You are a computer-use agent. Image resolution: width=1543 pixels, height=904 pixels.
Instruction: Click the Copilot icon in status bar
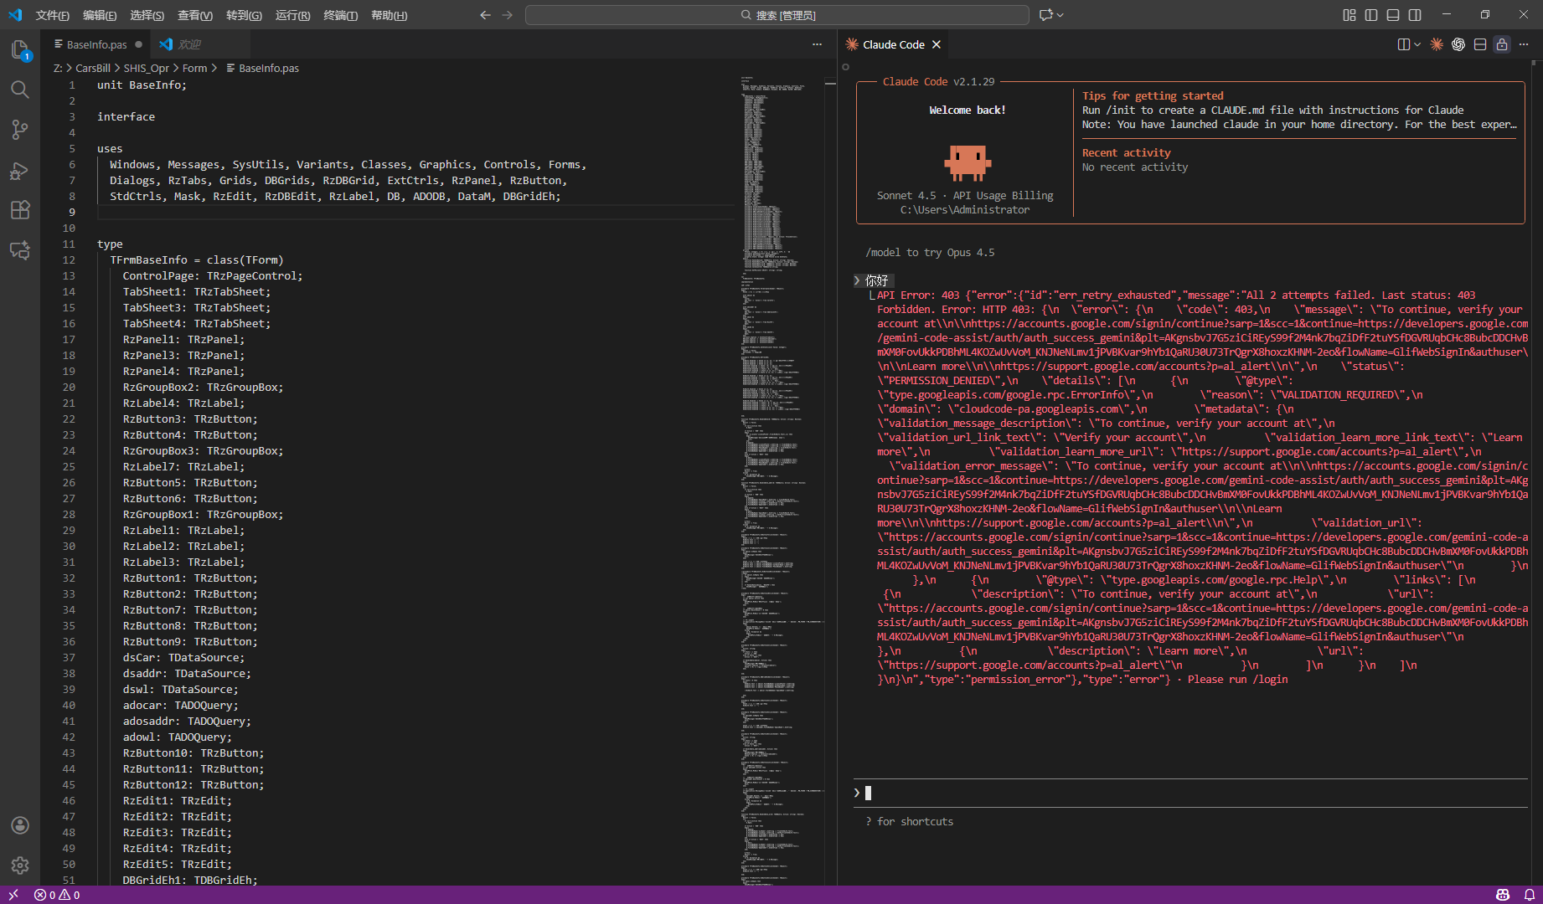tap(1503, 895)
